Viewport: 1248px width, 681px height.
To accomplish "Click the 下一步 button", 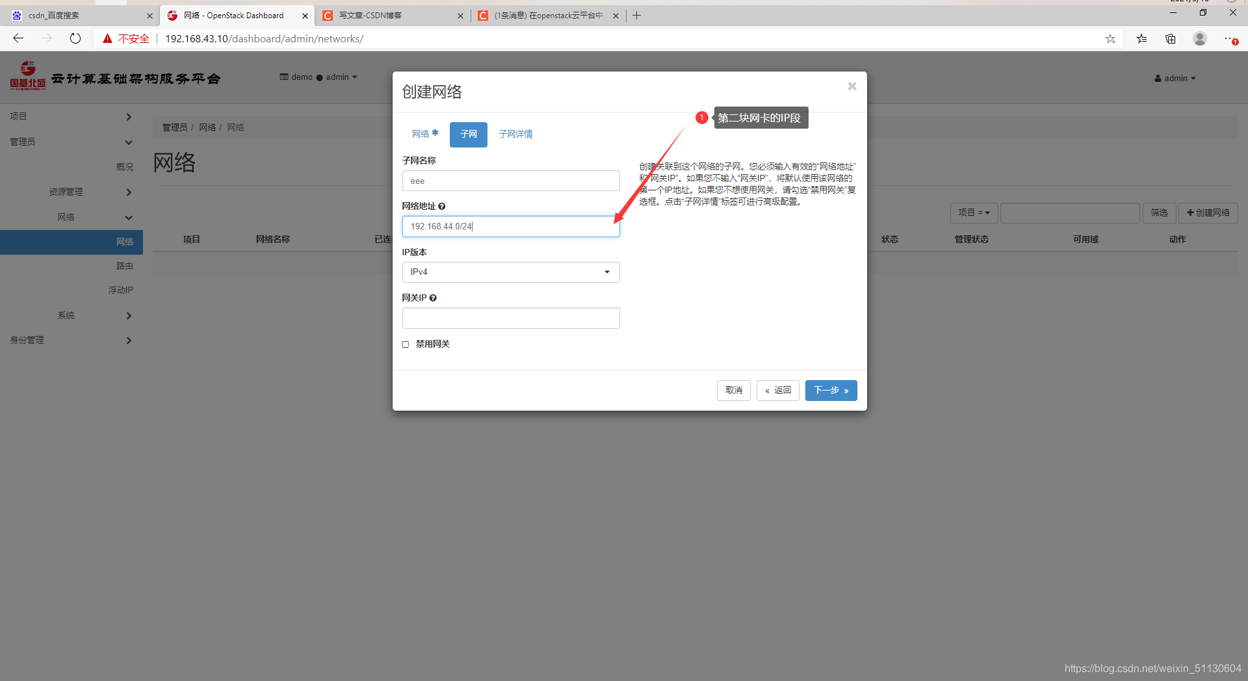I will (831, 391).
